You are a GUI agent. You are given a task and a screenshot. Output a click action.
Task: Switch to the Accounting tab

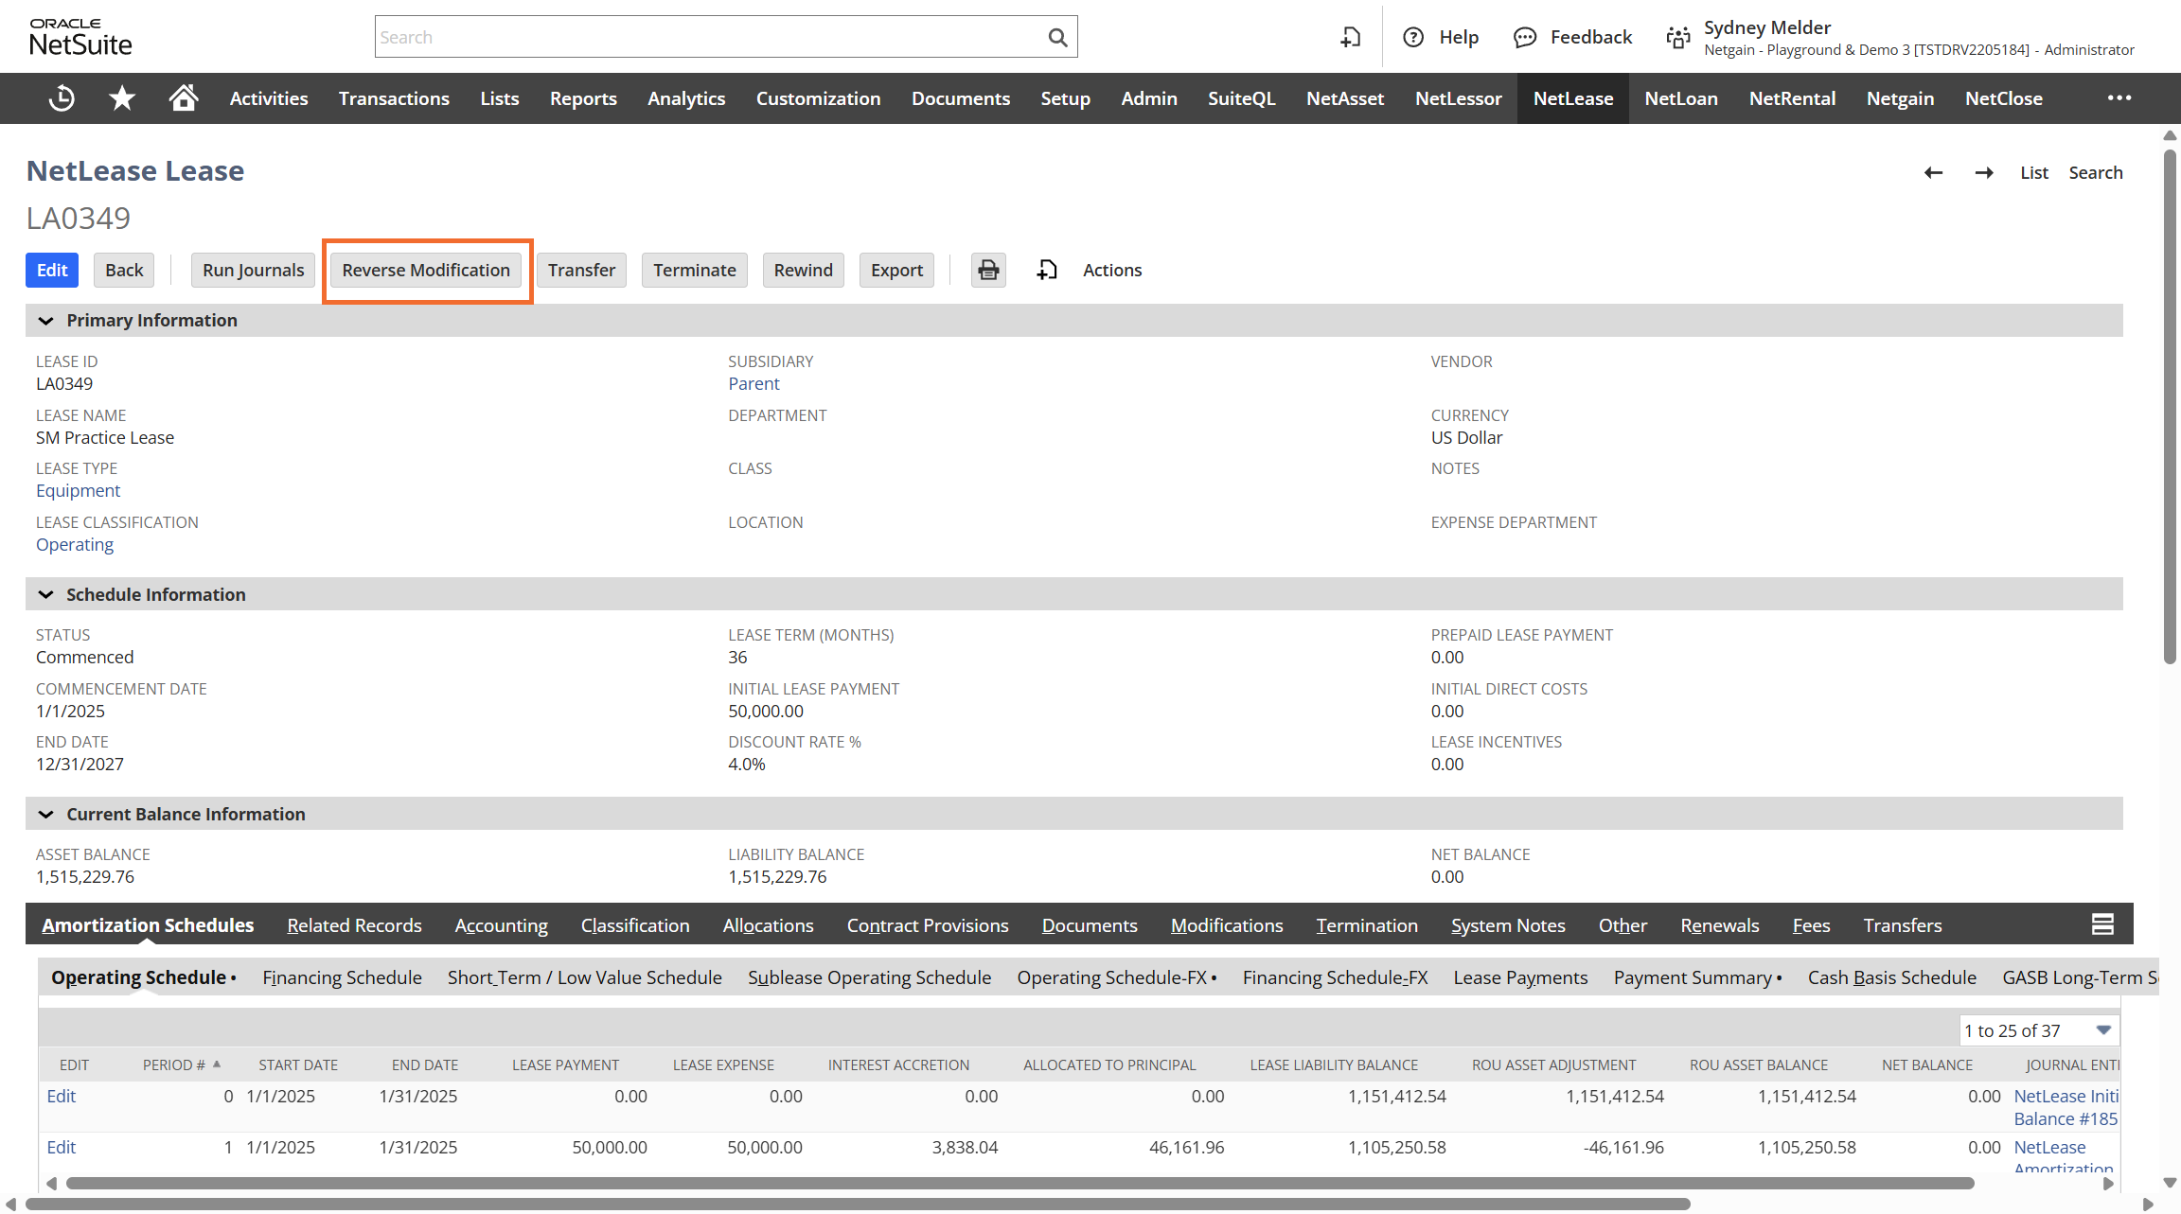tap(501, 925)
